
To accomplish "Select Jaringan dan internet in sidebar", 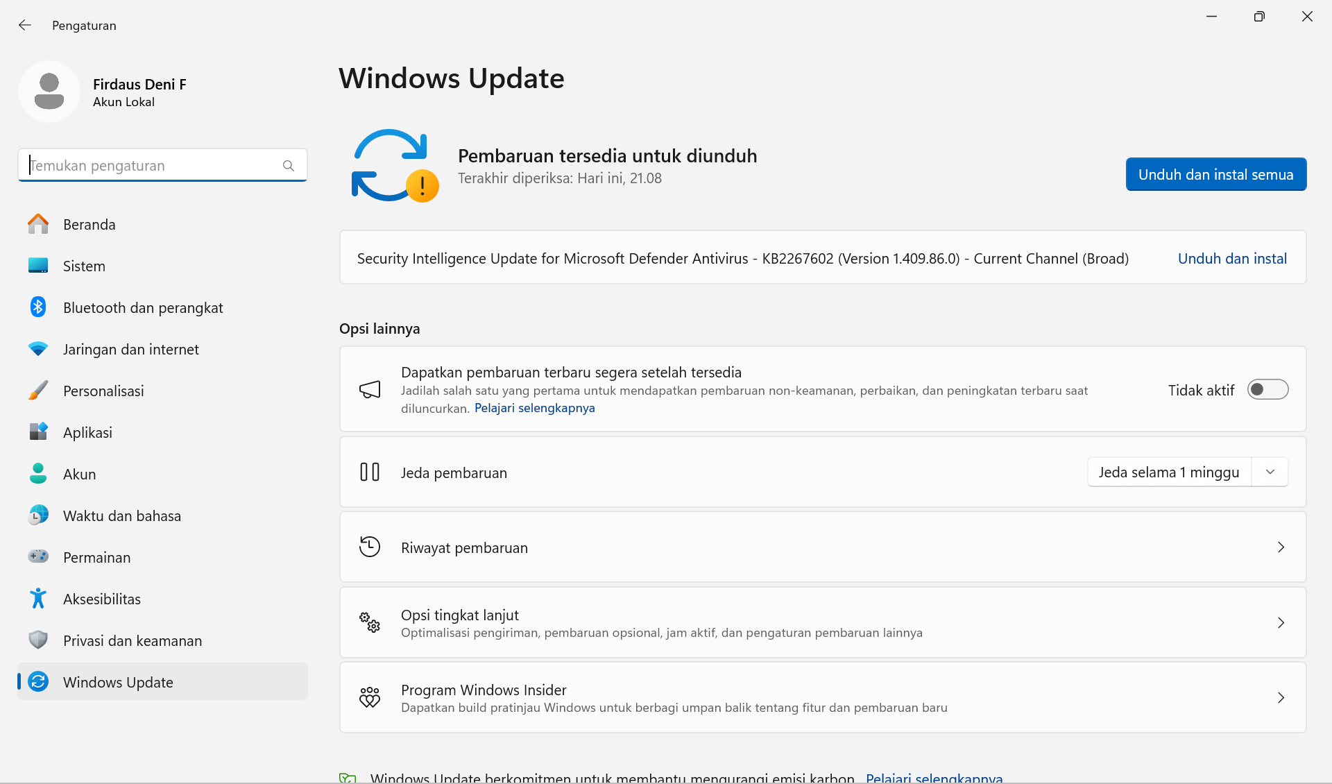I will coord(163,349).
